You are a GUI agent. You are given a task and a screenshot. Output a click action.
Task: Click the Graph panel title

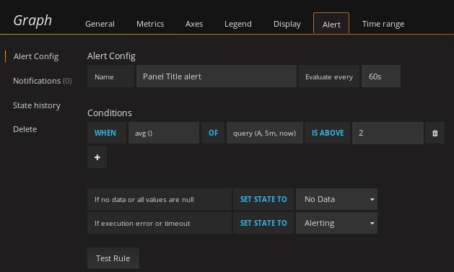pos(32,21)
